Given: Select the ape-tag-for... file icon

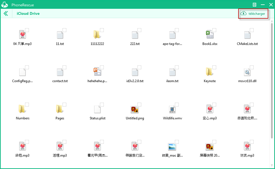Looking at the screenshot, I should (x=172, y=34).
